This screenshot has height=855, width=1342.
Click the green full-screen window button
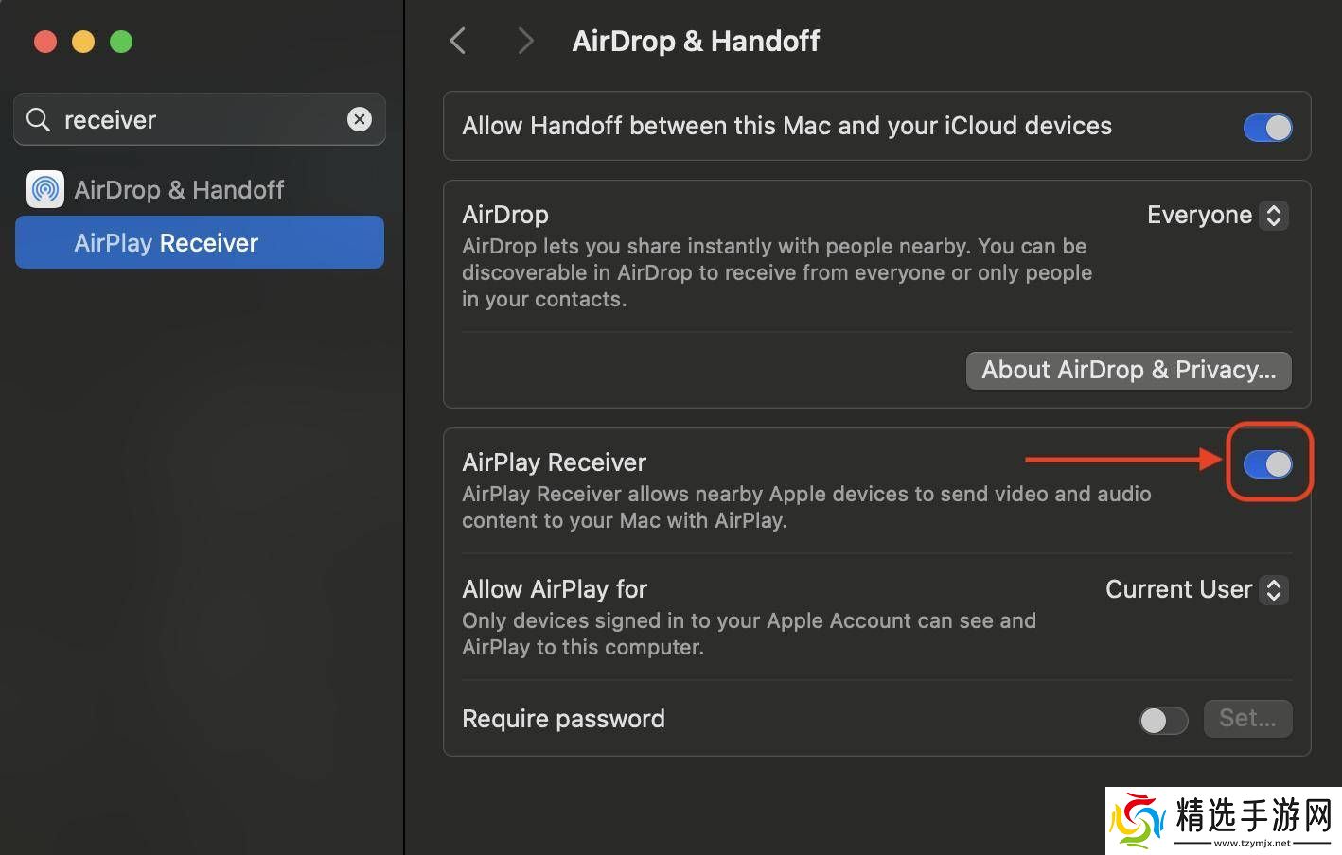[121, 42]
